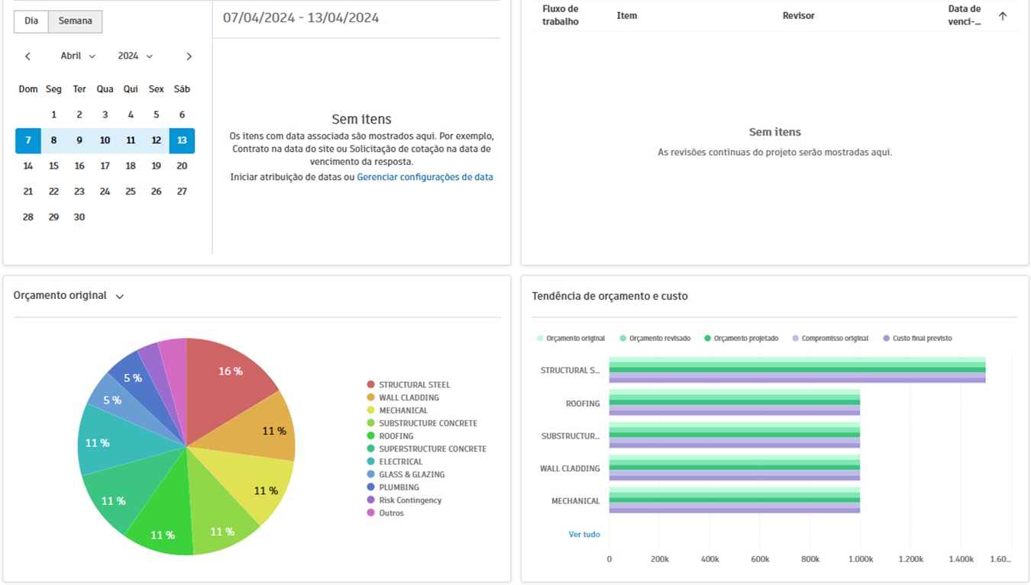The height and width of the screenshot is (585, 1031).
Task: Click the MECHANICAL bar chart label
Action: [576, 502]
